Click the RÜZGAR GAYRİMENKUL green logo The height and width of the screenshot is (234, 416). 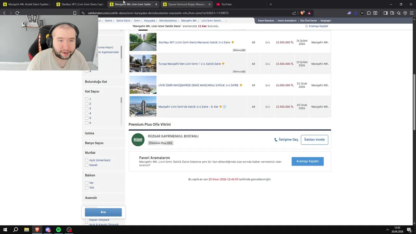(x=138, y=140)
